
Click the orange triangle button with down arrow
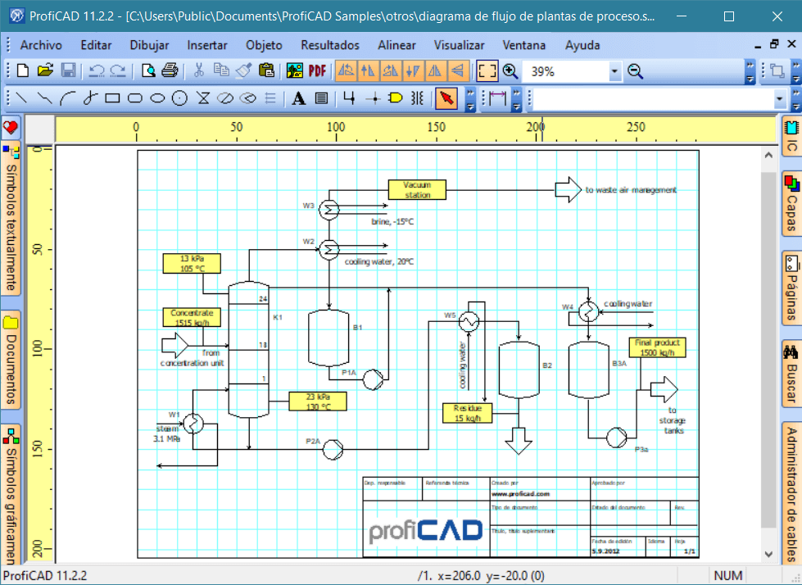click(x=413, y=71)
